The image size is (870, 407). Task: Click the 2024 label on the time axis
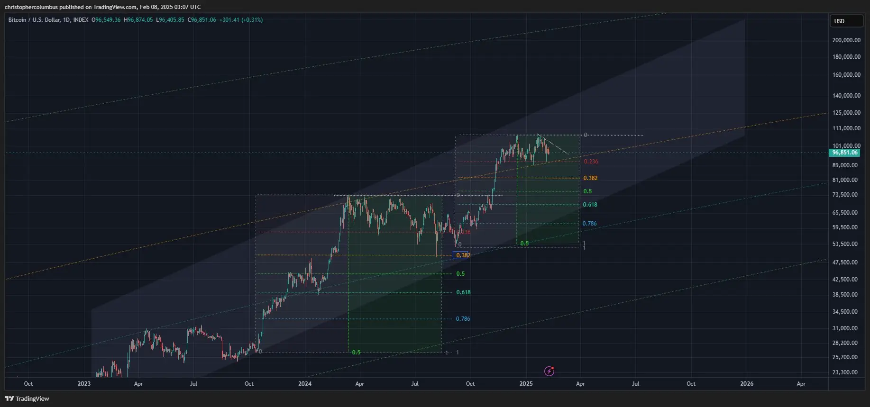(305, 384)
